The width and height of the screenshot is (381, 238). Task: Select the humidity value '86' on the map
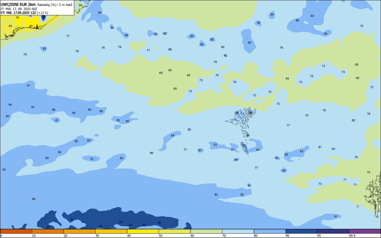coord(297,20)
